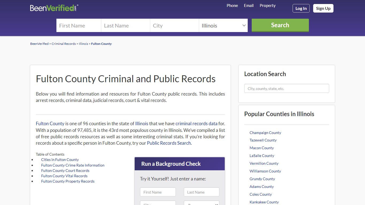
Task: Open the BeenVerified logo homepage
Action: pos(54,8)
